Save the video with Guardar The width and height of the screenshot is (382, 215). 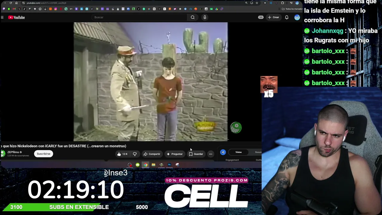[196, 154]
